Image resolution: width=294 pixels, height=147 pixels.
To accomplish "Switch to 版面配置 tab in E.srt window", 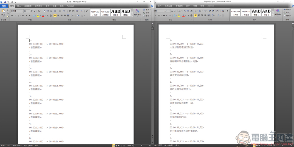I will tap(28, 6).
